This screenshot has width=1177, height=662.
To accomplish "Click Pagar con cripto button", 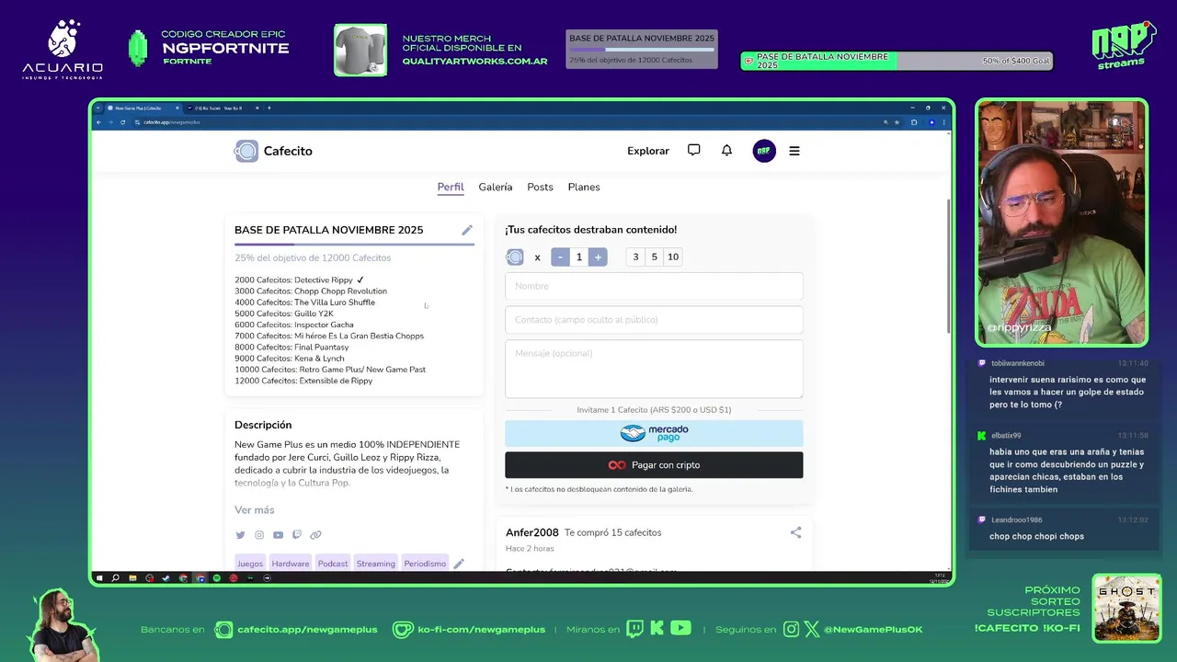I will coord(654,465).
